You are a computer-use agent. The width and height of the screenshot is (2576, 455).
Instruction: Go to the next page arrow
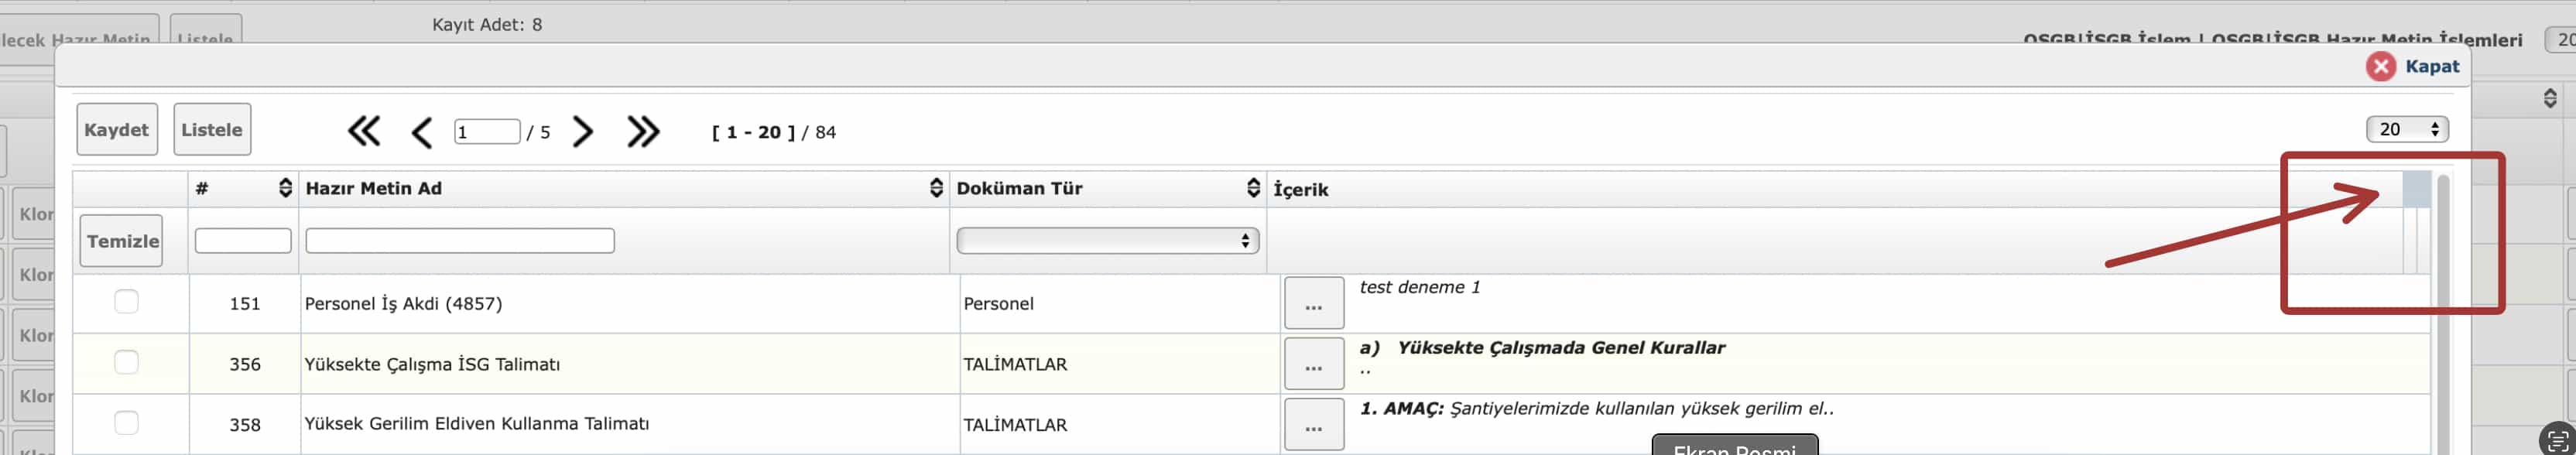coord(583,131)
